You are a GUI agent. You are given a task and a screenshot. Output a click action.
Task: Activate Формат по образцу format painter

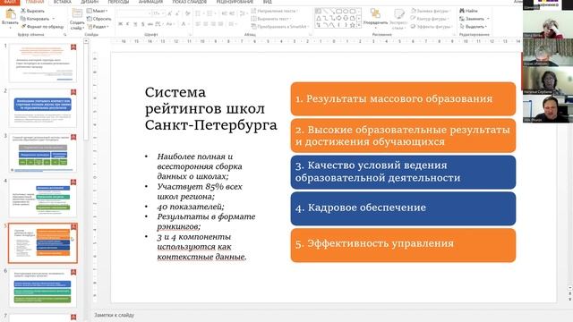42,27
